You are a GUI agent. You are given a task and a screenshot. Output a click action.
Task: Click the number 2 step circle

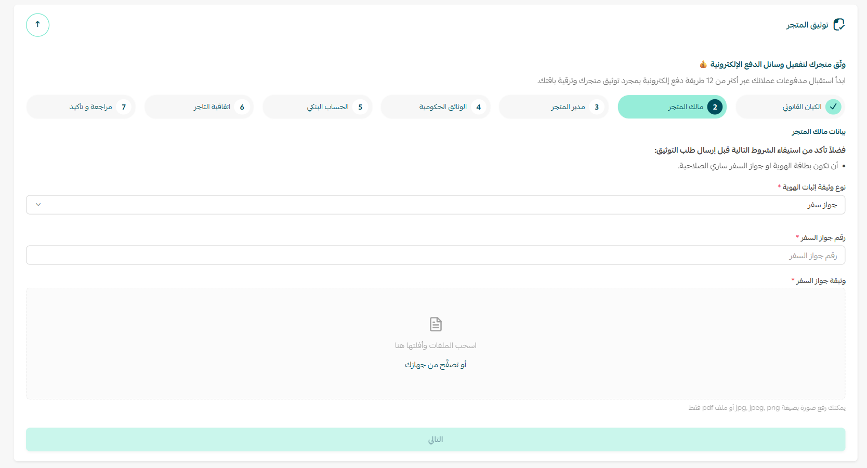[715, 107]
